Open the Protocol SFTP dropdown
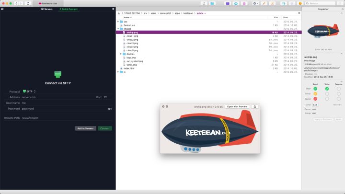Viewport: 345px width, 194px height. pyautogui.click(x=29, y=91)
